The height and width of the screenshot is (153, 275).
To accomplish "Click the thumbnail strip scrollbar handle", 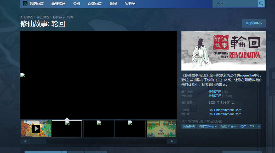I will [x=38, y=141].
